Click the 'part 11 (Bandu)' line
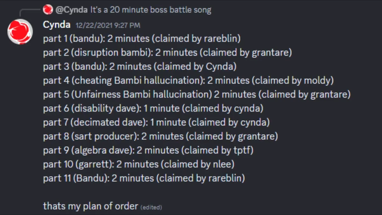The width and height of the screenshot is (382, 215). tap(144, 178)
